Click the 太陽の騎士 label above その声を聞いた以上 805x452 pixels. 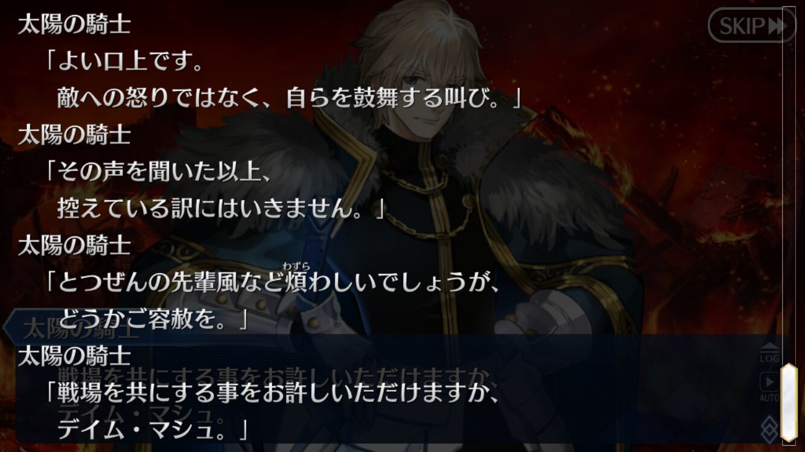coord(74,135)
